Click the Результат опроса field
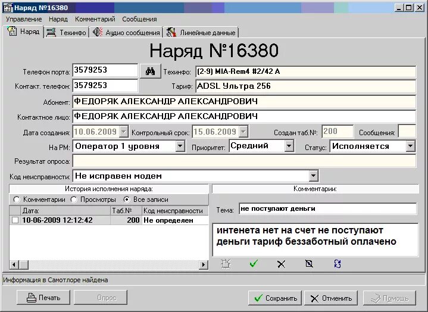The height and width of the screenshot is (312, 428). [244, 161]
